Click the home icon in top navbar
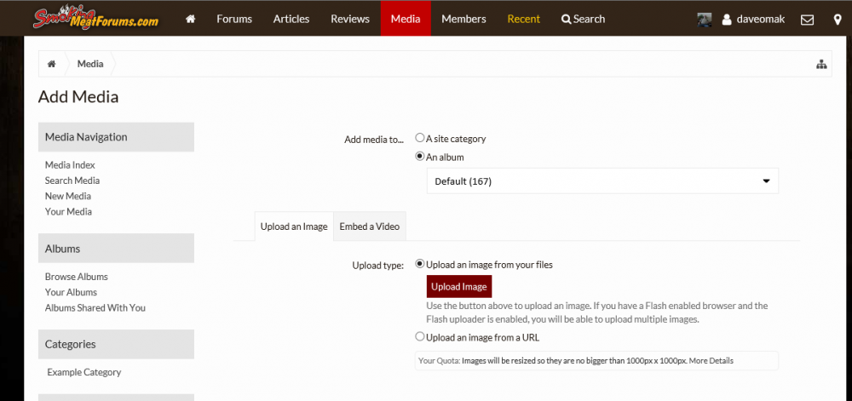Viewport: 852px width, 401px height. pyautogui.click(x=190, y=19)
